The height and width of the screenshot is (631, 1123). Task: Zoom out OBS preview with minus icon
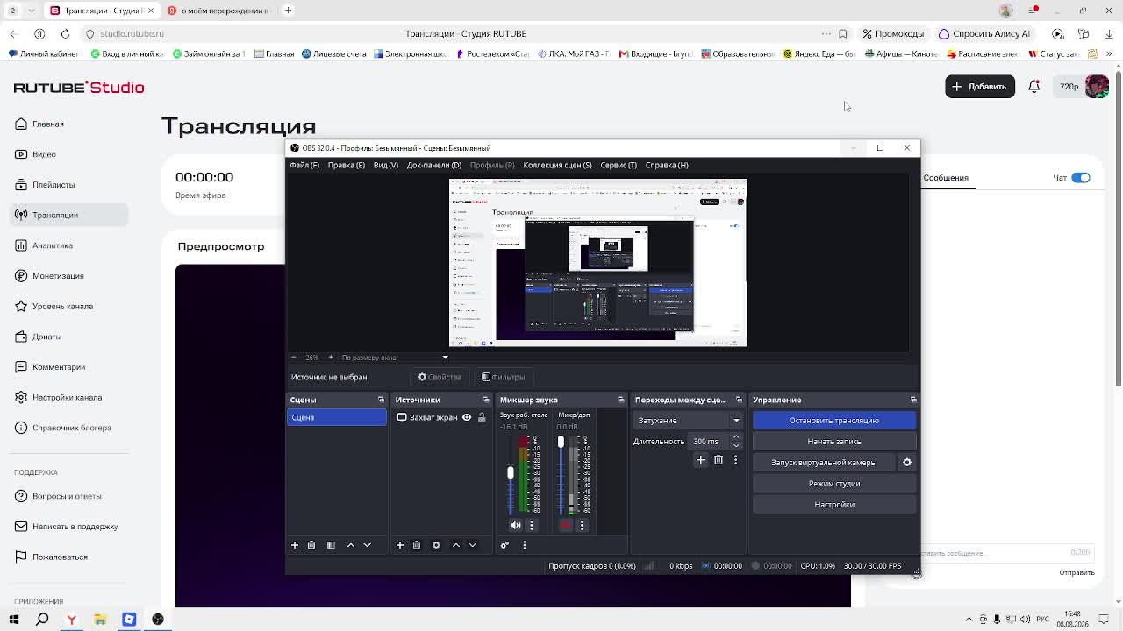(293, 358)
